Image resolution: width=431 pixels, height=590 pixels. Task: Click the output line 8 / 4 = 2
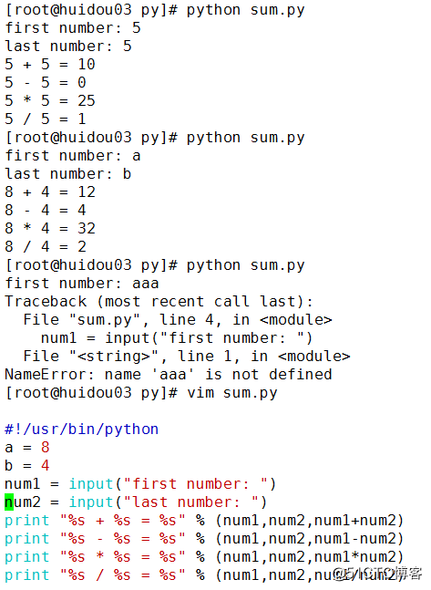pos(46,247)
